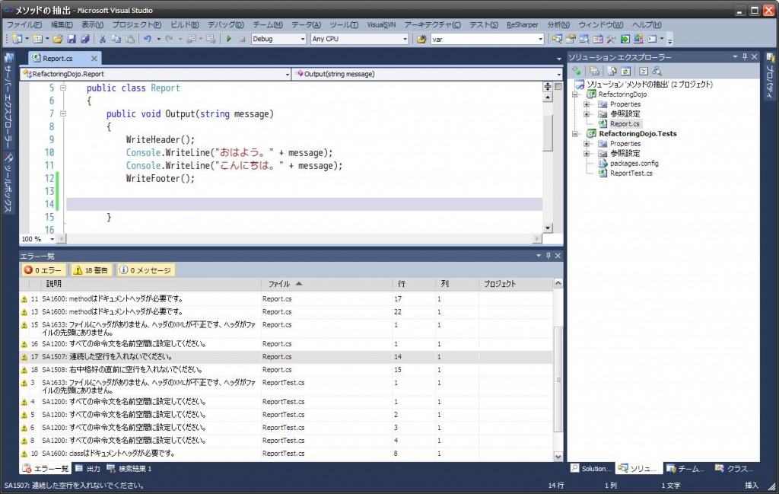Click the Cut scissors icon
Viewport: 779px width, 494px height.
click(103, 39)
